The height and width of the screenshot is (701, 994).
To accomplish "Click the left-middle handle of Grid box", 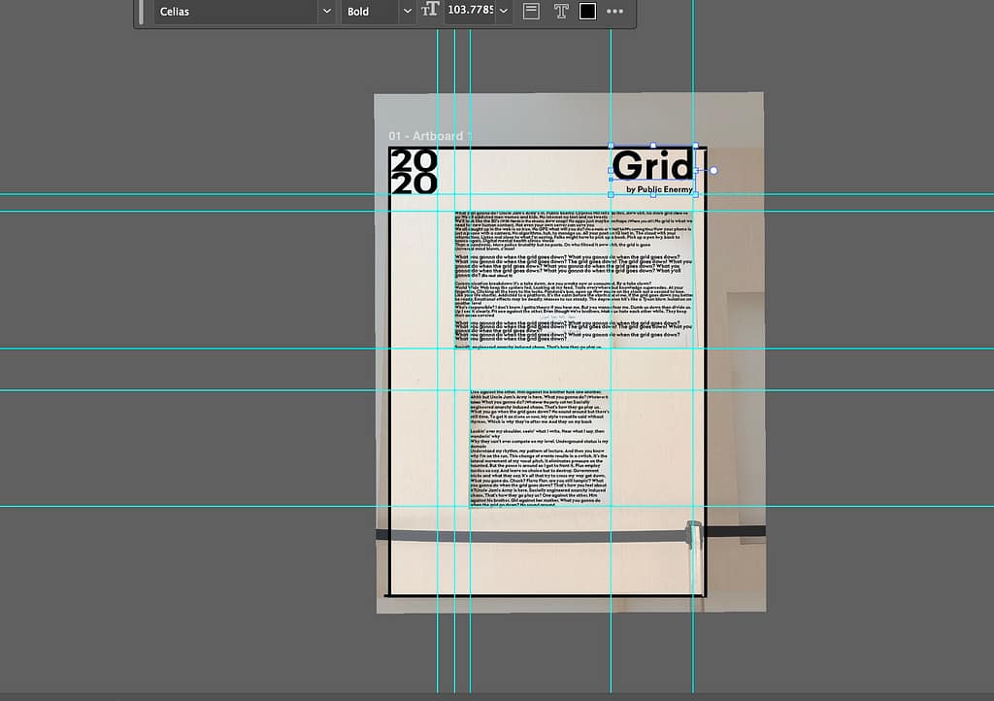I will pyautogui.click(x=611, y=171).
